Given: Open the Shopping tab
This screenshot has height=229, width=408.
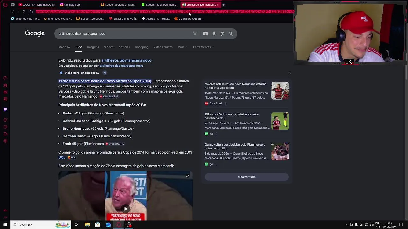Looking at the screenshot, I should (142, 47).
